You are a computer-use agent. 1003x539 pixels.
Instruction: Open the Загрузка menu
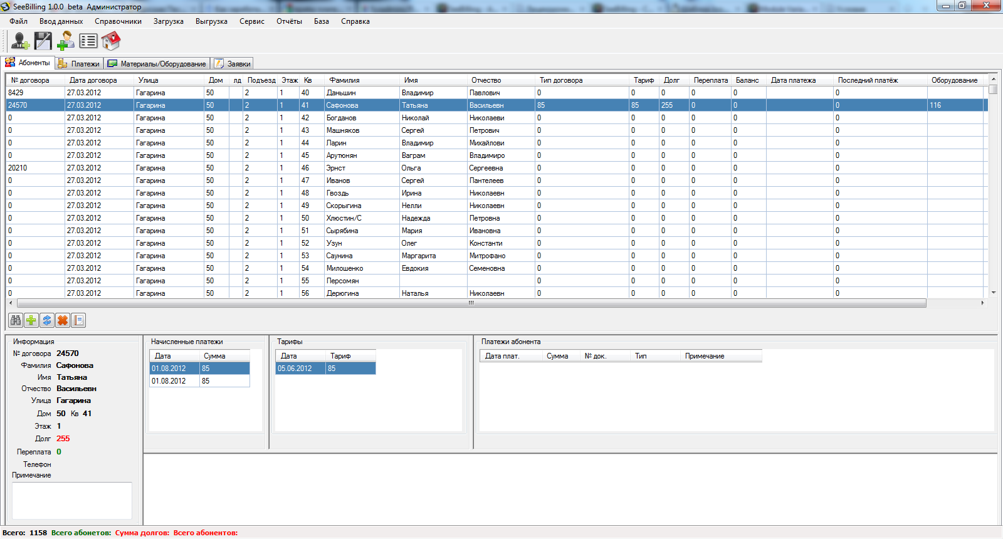[169, 21]
